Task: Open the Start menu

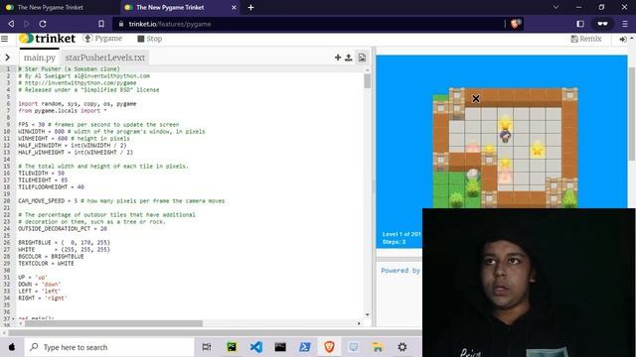Action: (x=12, y=347)
